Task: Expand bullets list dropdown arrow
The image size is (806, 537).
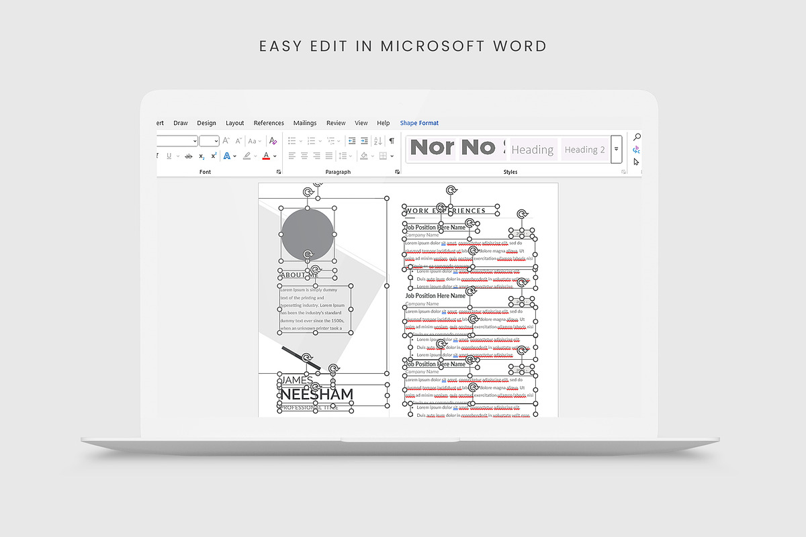Action: (300, 141)
